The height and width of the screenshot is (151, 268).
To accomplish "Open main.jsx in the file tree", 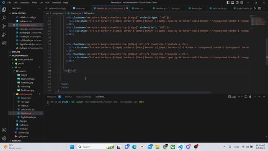I will (x=23, y=129).
